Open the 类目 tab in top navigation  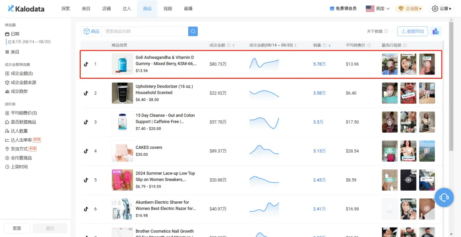point(86,9)
